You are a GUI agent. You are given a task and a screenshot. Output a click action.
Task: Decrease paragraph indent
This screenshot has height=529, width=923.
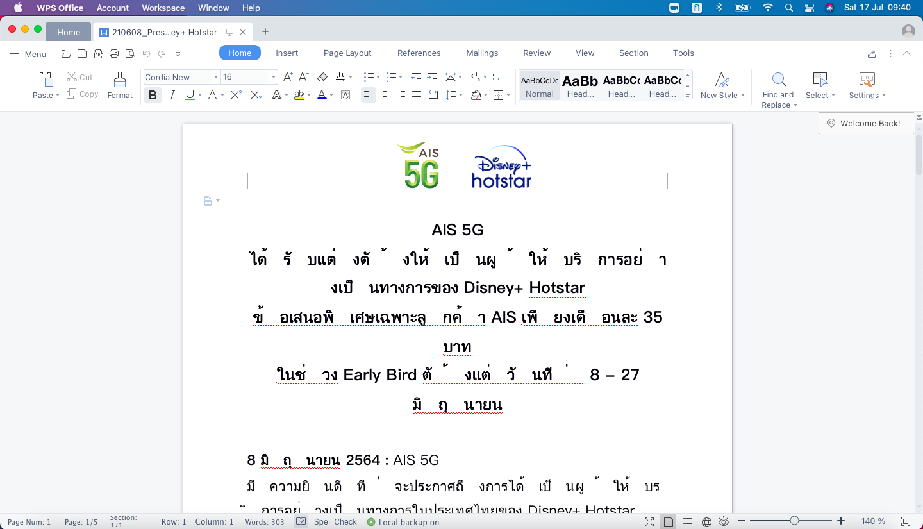(x=416, y=77)
